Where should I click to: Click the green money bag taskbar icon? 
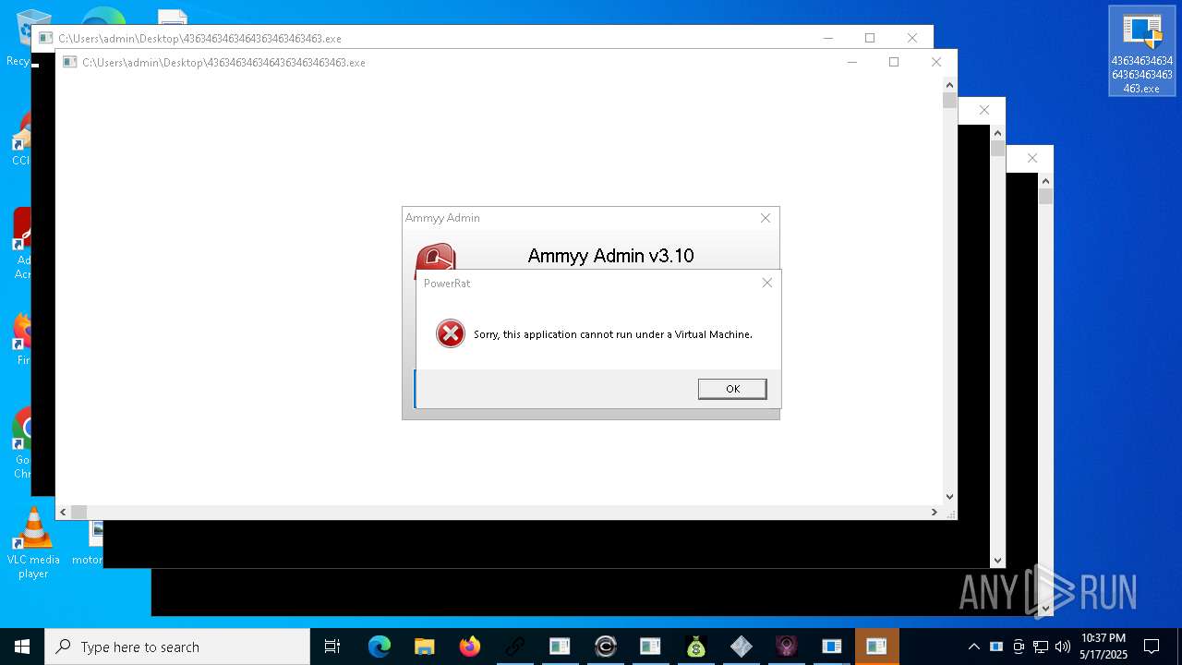[696, 647]
